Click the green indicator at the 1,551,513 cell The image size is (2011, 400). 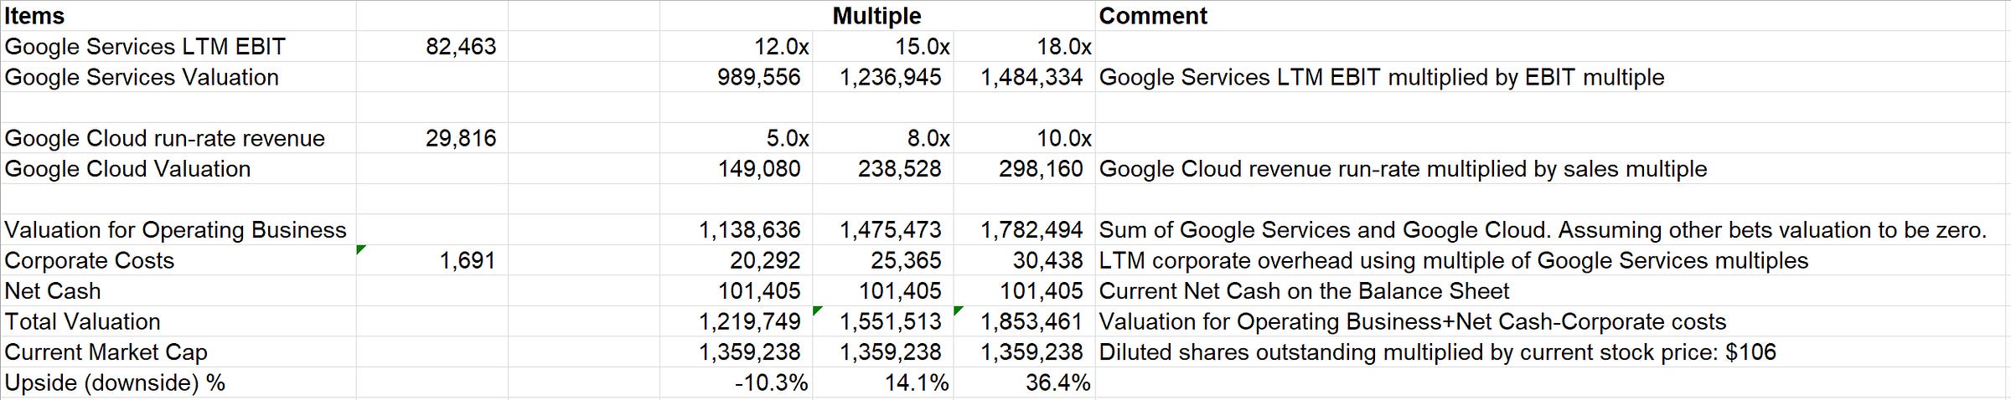pyautogui.click(x=817, y=310)
